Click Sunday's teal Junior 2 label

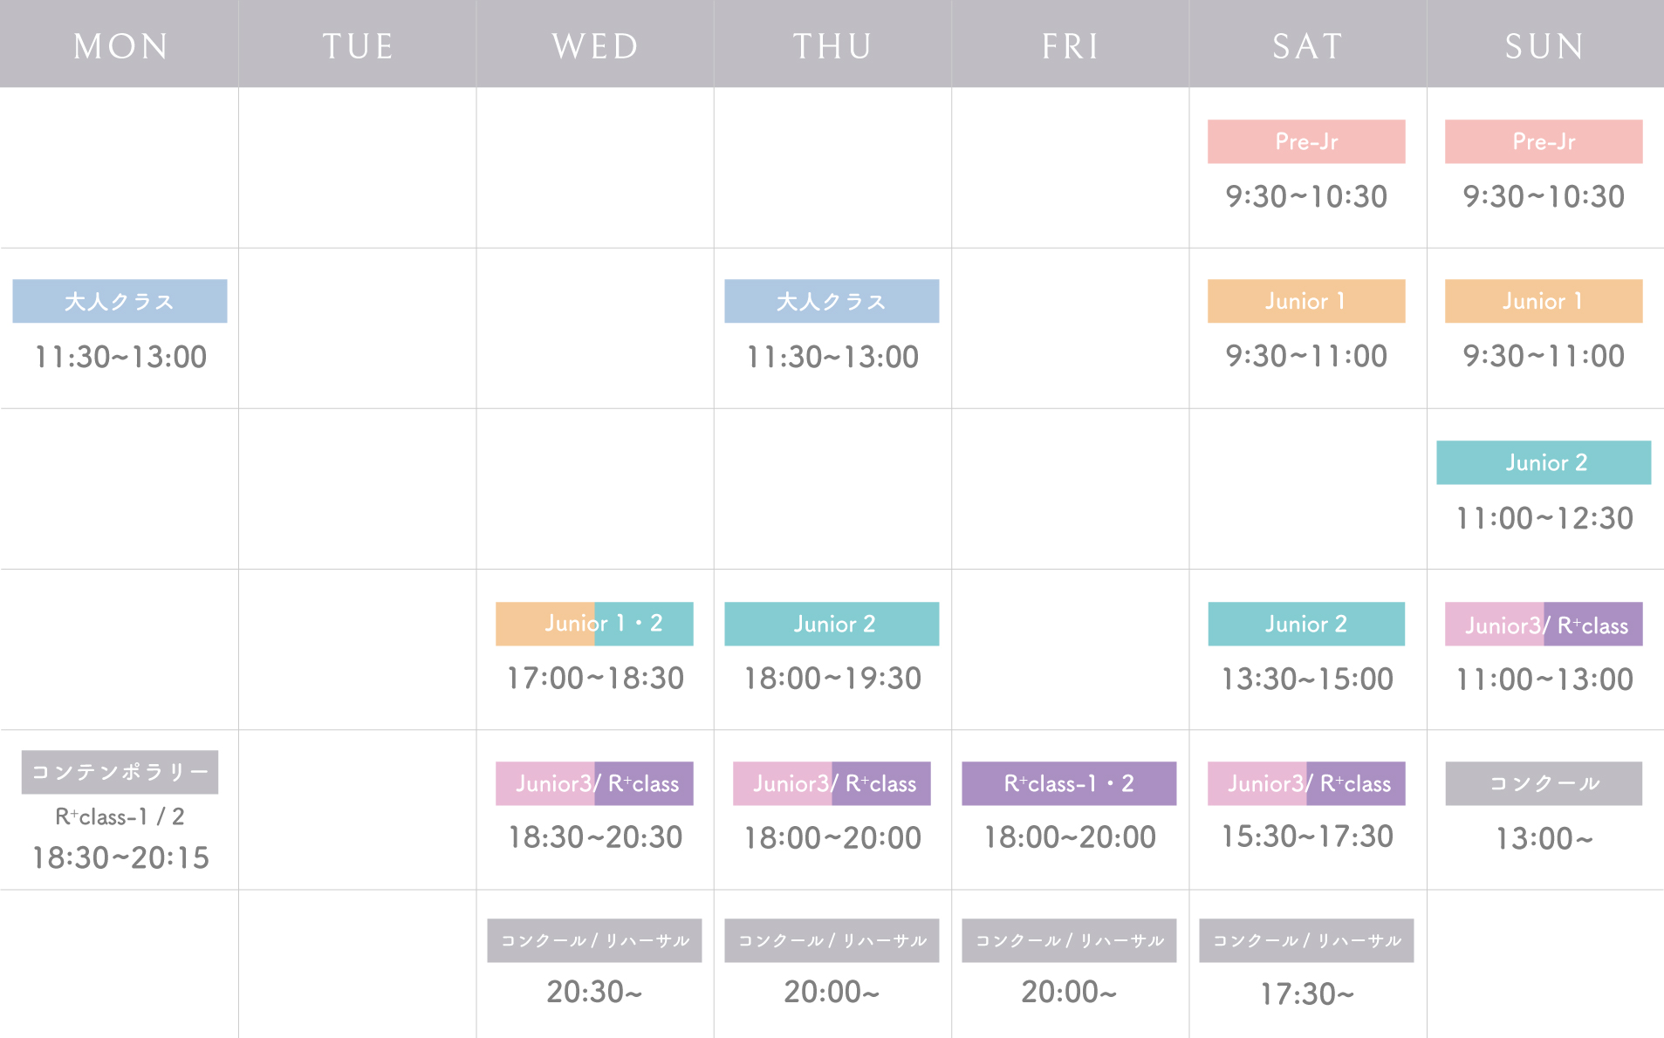click(1544, 462)
